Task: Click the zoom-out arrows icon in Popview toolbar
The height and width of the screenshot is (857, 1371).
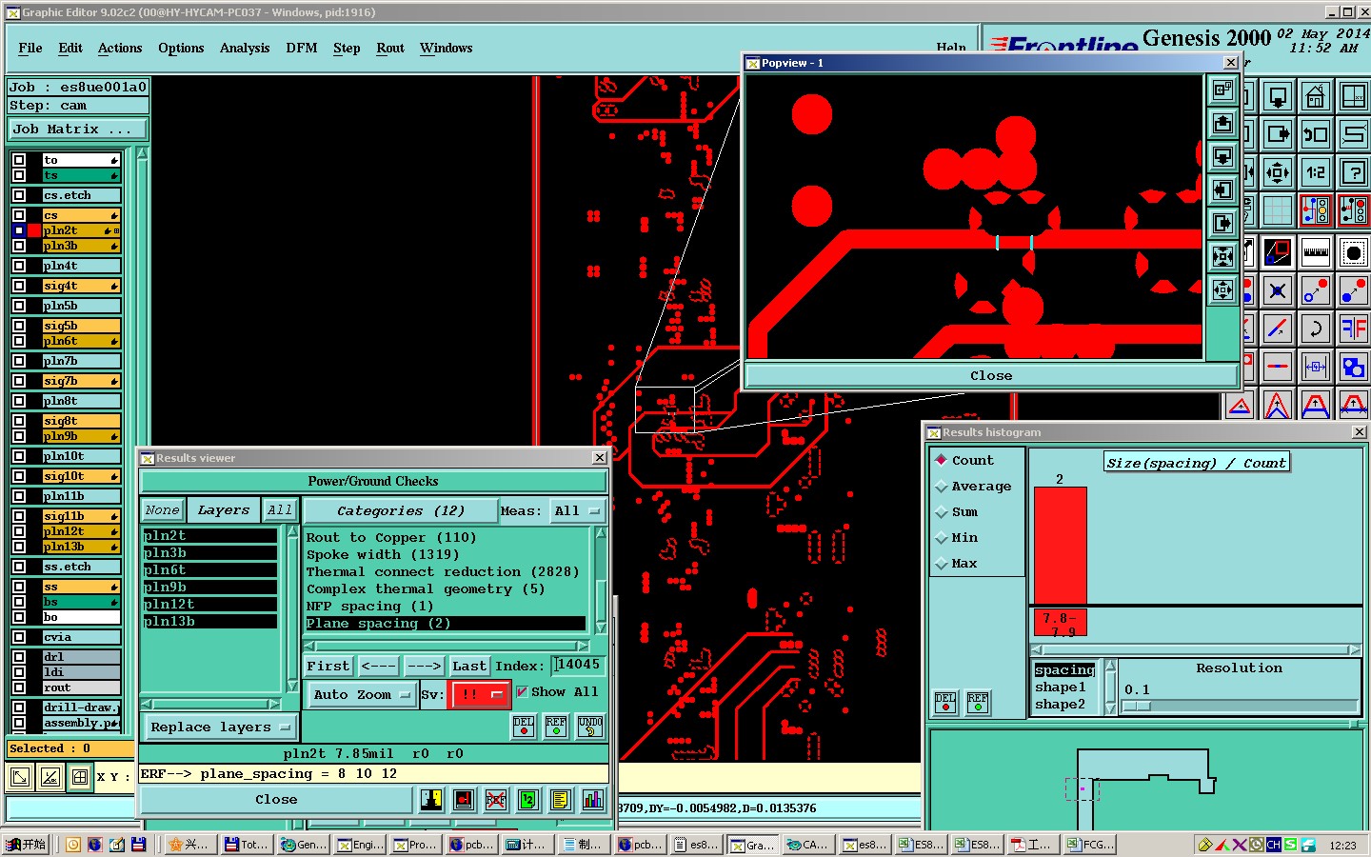Action: pyautogui.click(x=1222, y=289)
